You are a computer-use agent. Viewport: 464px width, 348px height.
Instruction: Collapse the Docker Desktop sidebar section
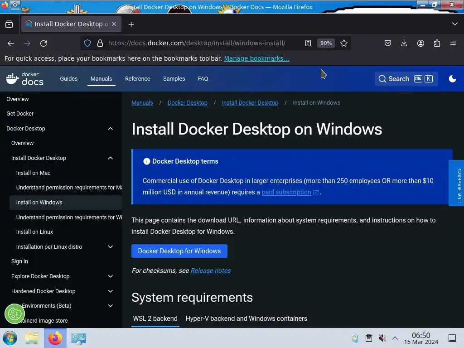(x=111, y=128)
